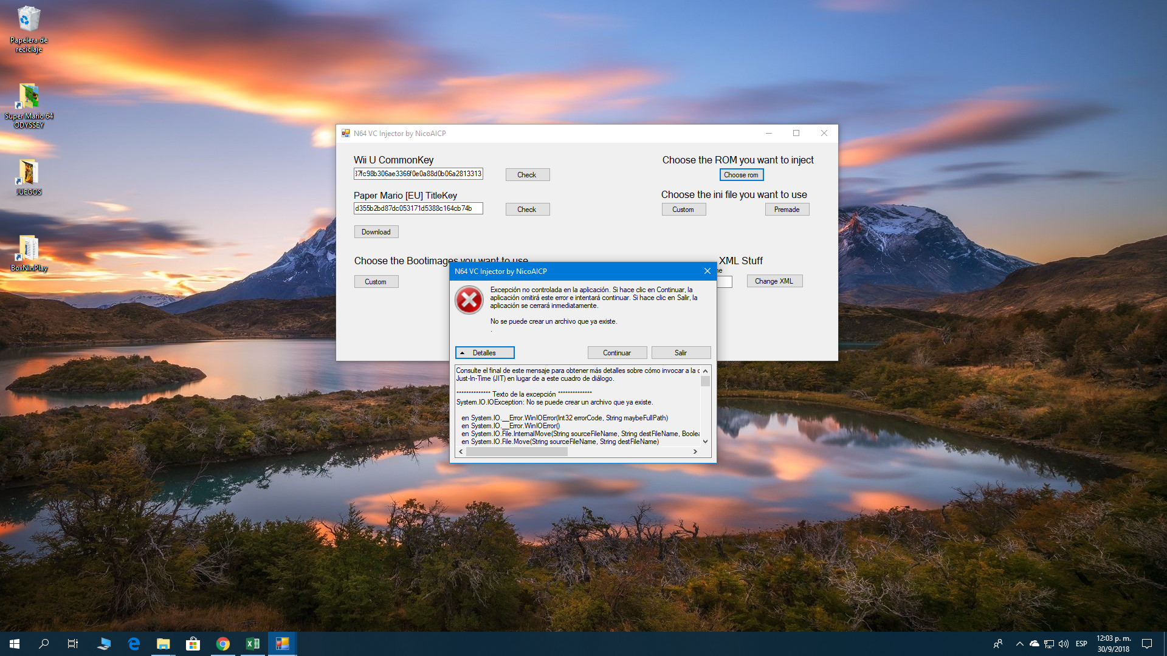The width and height of the screenshot is (1167, 656).
Task: Switch to Excel on the taskbar
Action: 252,644
